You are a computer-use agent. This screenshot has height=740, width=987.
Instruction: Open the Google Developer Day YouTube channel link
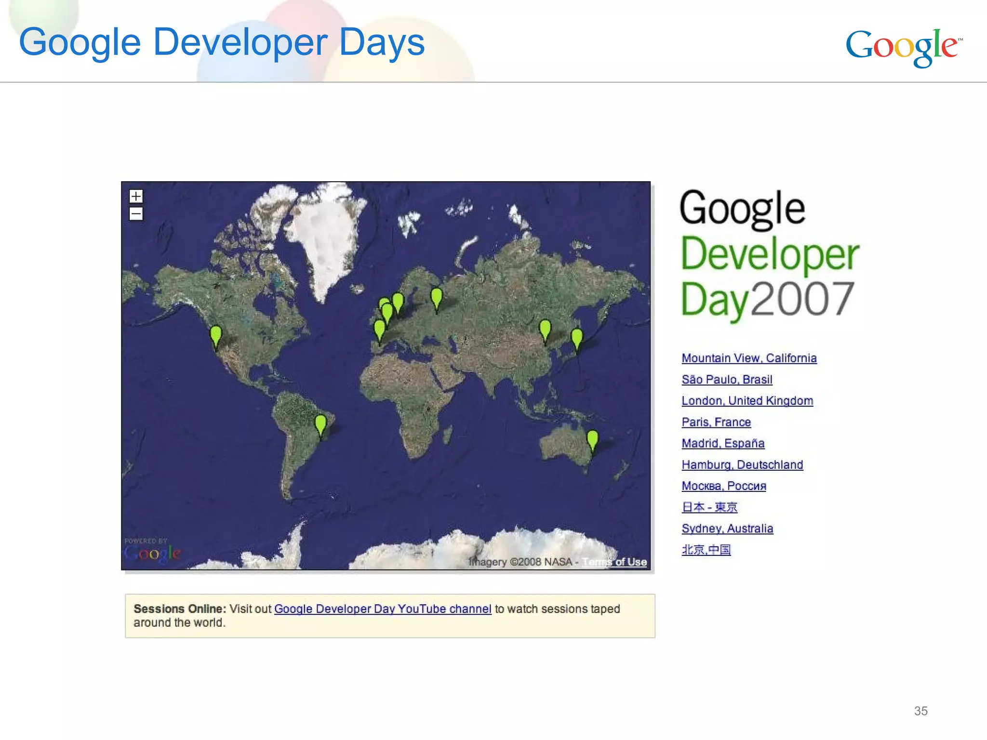tap(383, 609)
